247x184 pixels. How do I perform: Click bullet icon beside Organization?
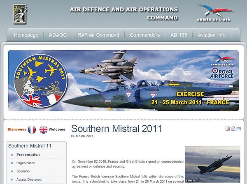pyautogui.click(x=12, y=163)
